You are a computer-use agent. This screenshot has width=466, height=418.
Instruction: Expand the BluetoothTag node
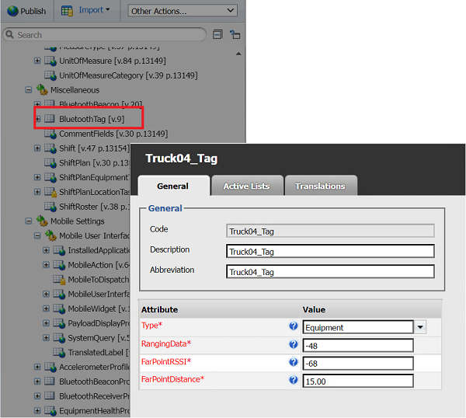tap(37, 119)
